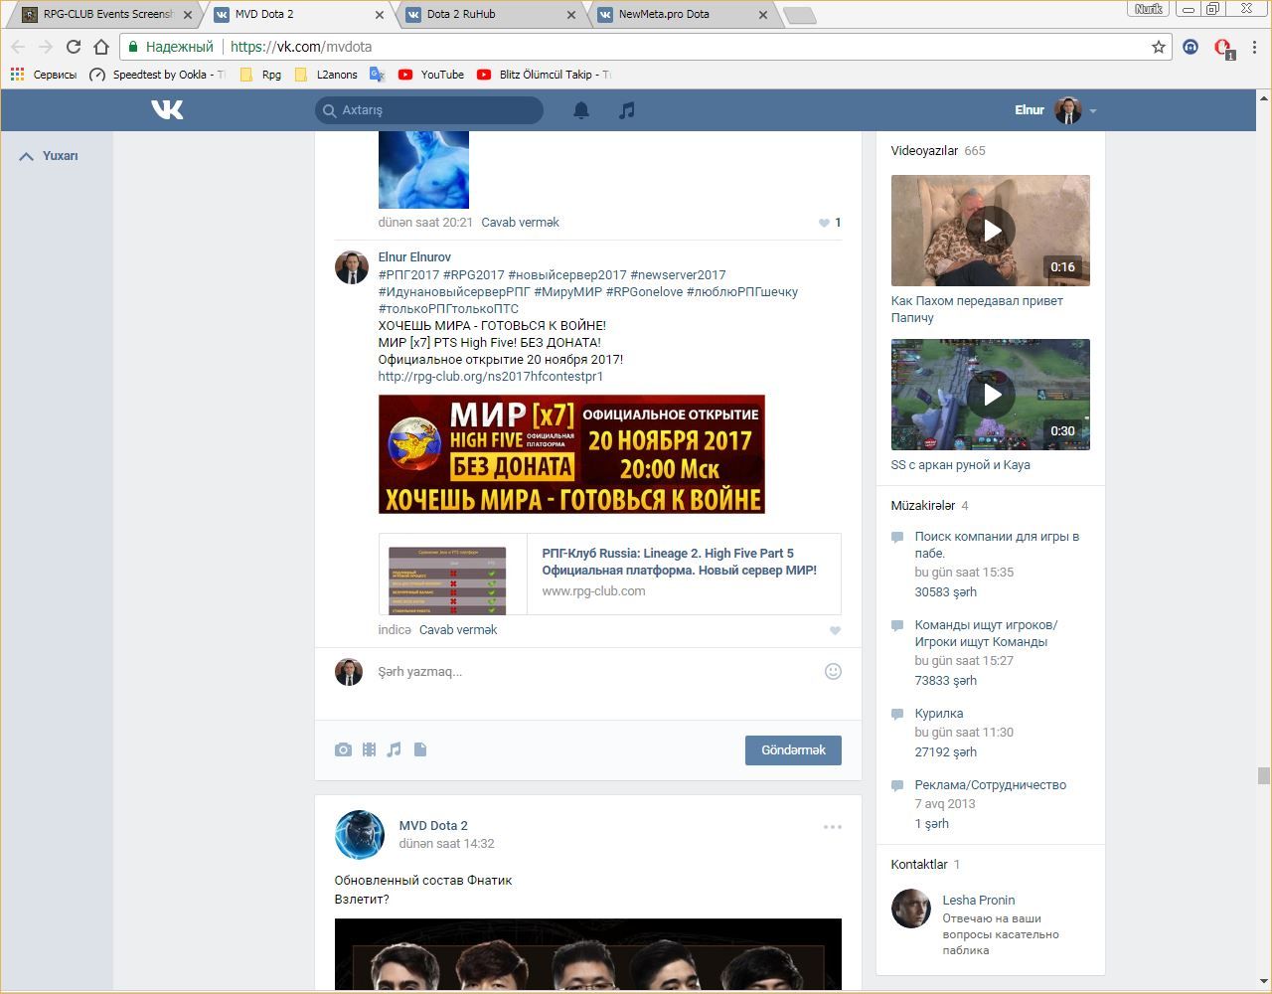Open Сервисы apps bookmark
The width and height of the screenshot is (1272, 994).
coord(44,75)
